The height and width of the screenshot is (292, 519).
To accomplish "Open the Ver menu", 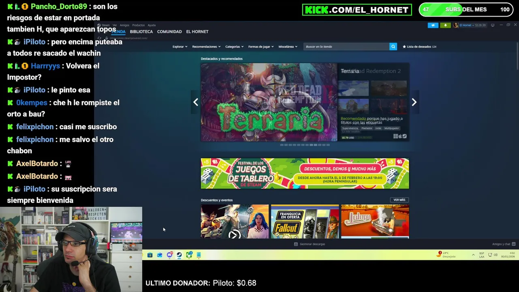I will pyautogui.click(x=115, y=25).
